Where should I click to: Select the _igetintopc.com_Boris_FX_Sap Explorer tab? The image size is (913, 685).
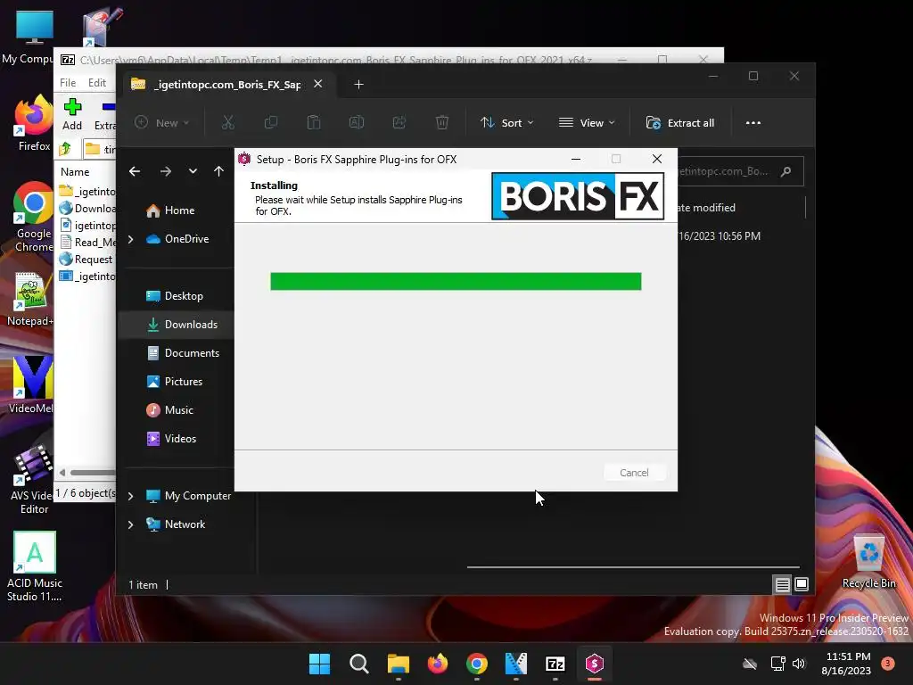[x=226, y=85]
